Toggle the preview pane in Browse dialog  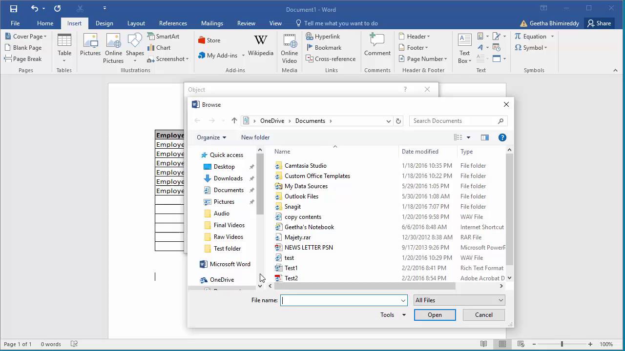[484, 137]
